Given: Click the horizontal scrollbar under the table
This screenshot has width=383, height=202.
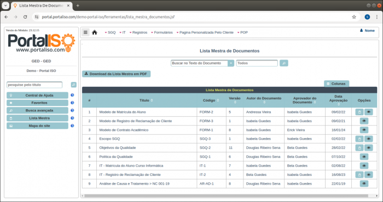Looking at the screenshot, I should [x=226, y=195].
